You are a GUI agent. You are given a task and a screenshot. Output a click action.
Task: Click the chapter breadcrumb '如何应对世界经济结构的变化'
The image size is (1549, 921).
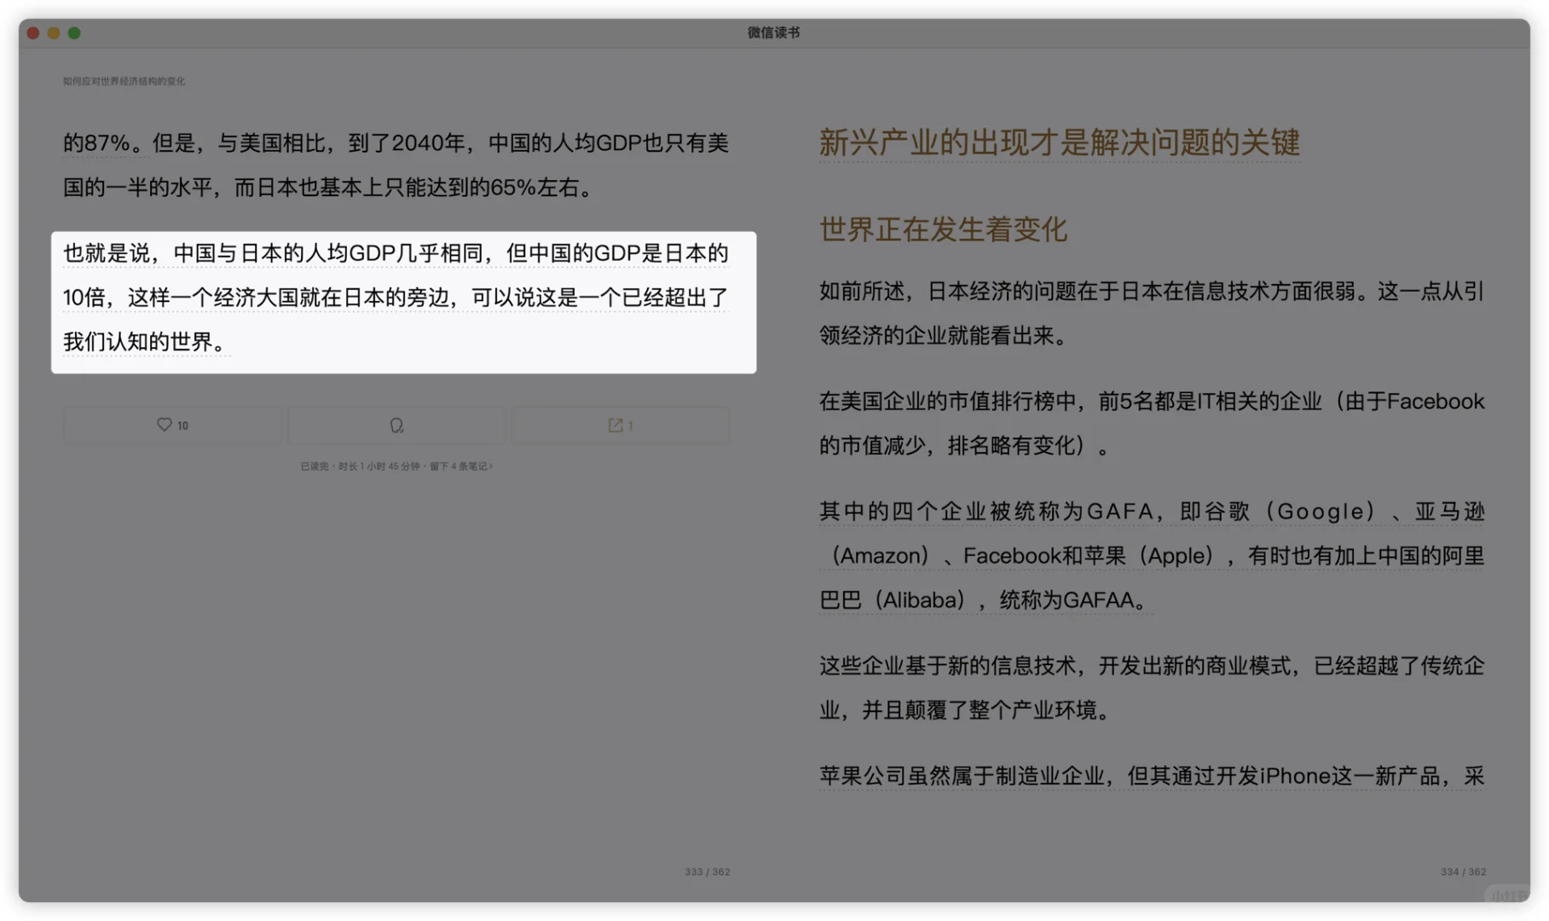click(124, 81)
